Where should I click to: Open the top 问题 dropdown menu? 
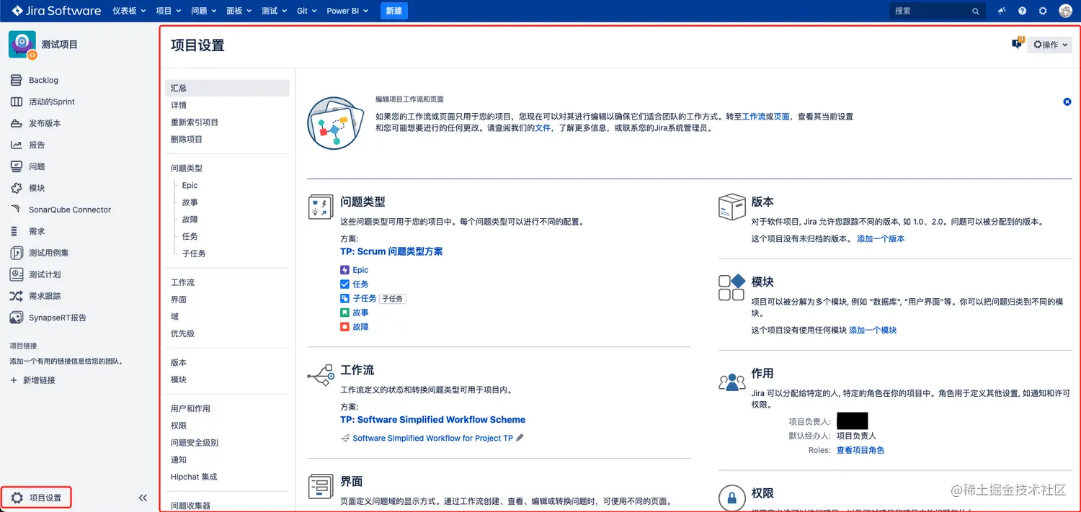click(203, 11)
